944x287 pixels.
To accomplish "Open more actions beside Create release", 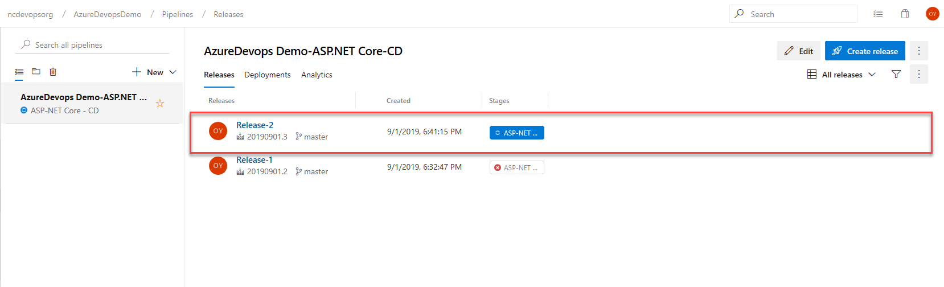I will coord(919,51).
